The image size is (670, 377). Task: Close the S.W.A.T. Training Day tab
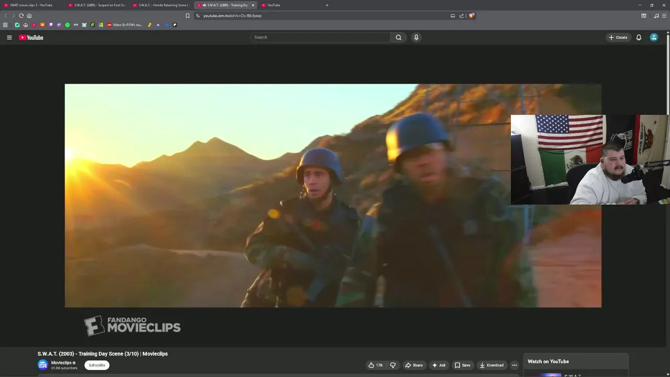pyautogui.click(x=253, y=5)
